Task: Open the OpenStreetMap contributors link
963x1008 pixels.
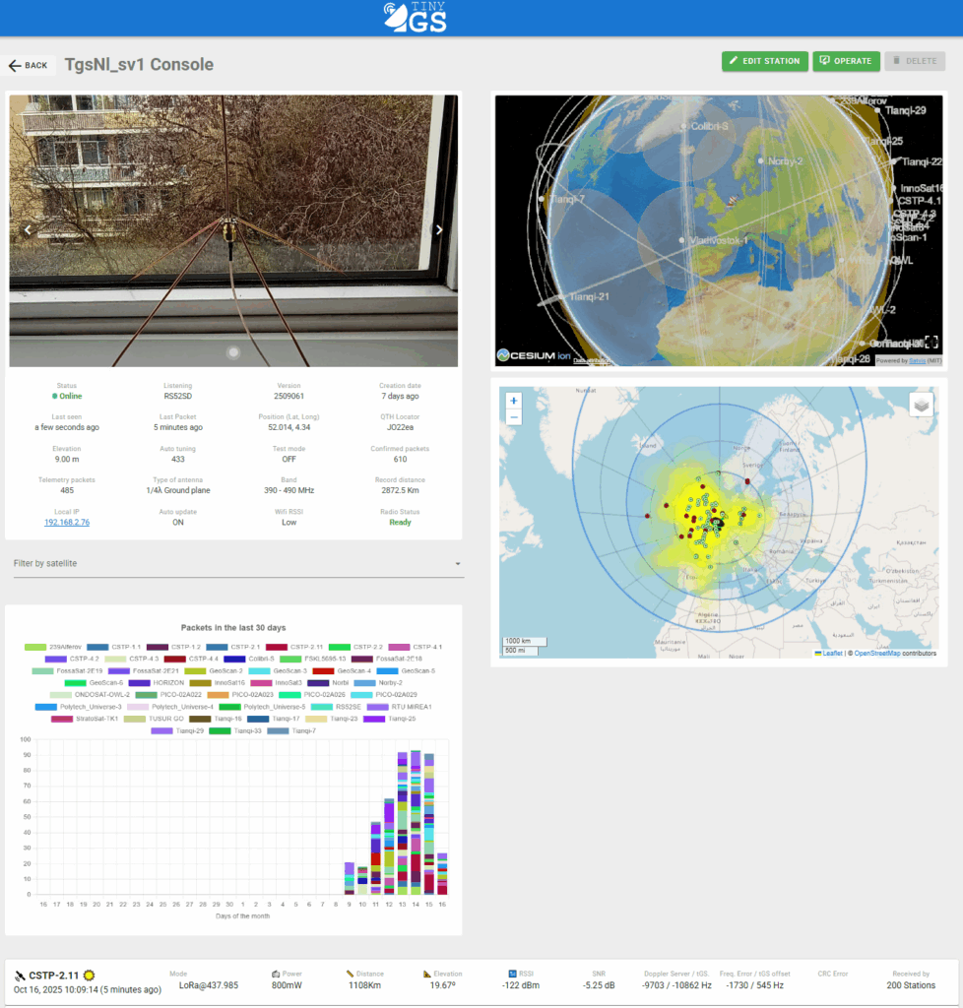Action: pyautogui.click(x=894, y=654)
